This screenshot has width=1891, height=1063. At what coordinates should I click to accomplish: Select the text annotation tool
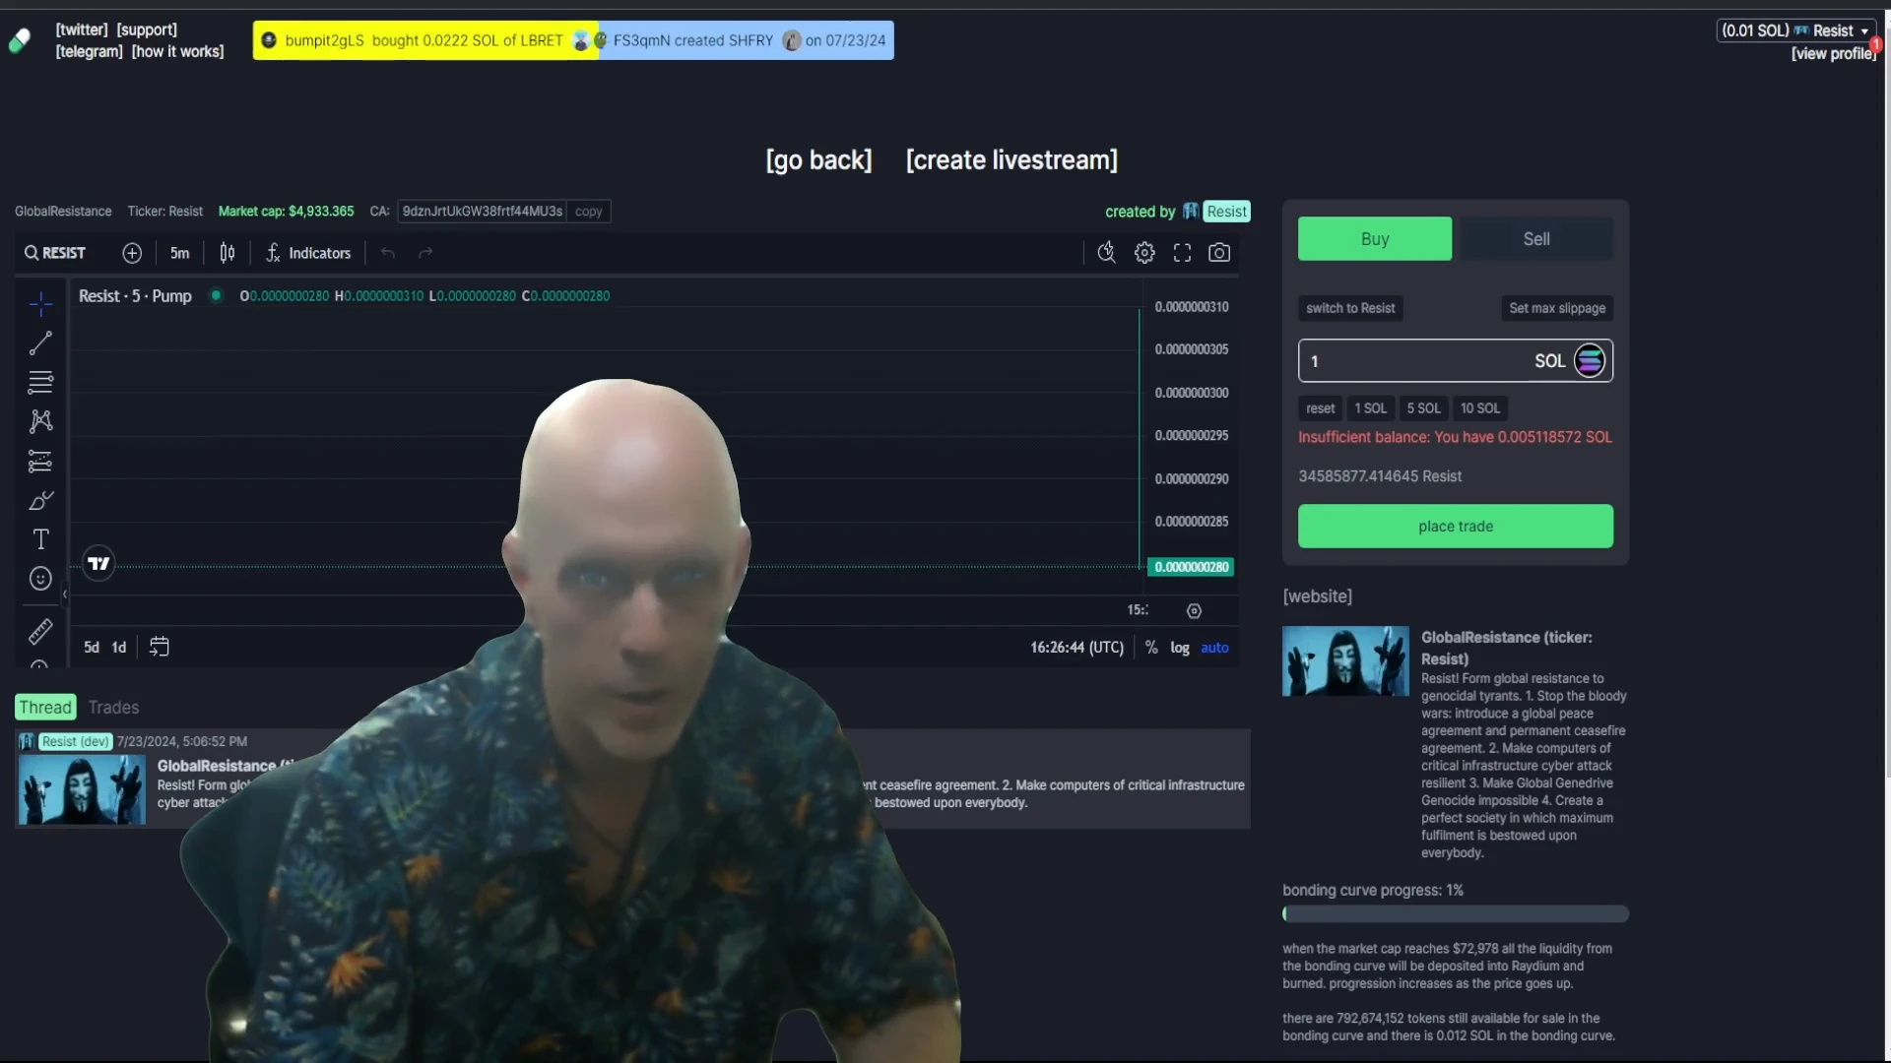(40, 539)
